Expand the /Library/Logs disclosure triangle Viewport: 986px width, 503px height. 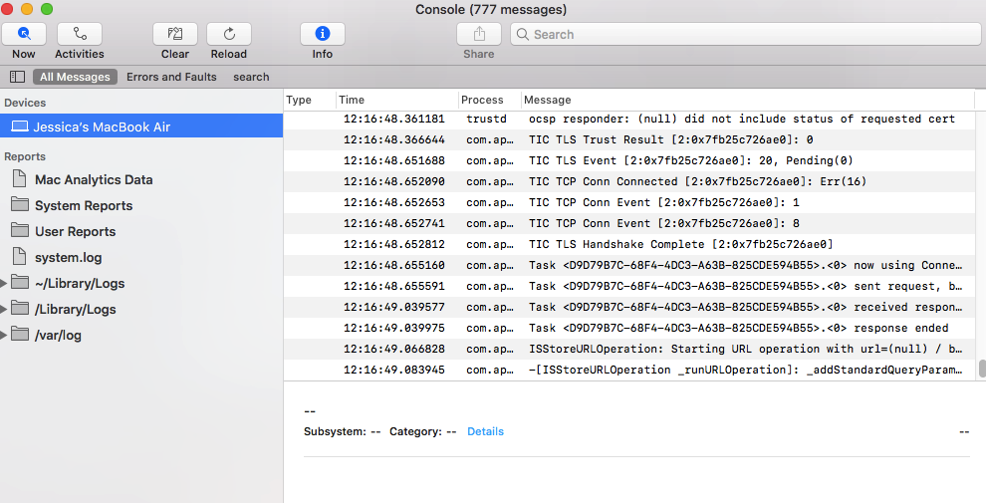tap(4, 310)
